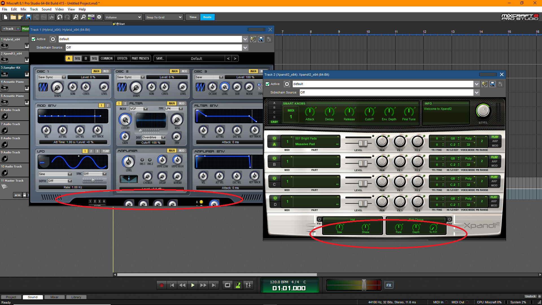
Task: Rewind to the project start
Action: 172,285
